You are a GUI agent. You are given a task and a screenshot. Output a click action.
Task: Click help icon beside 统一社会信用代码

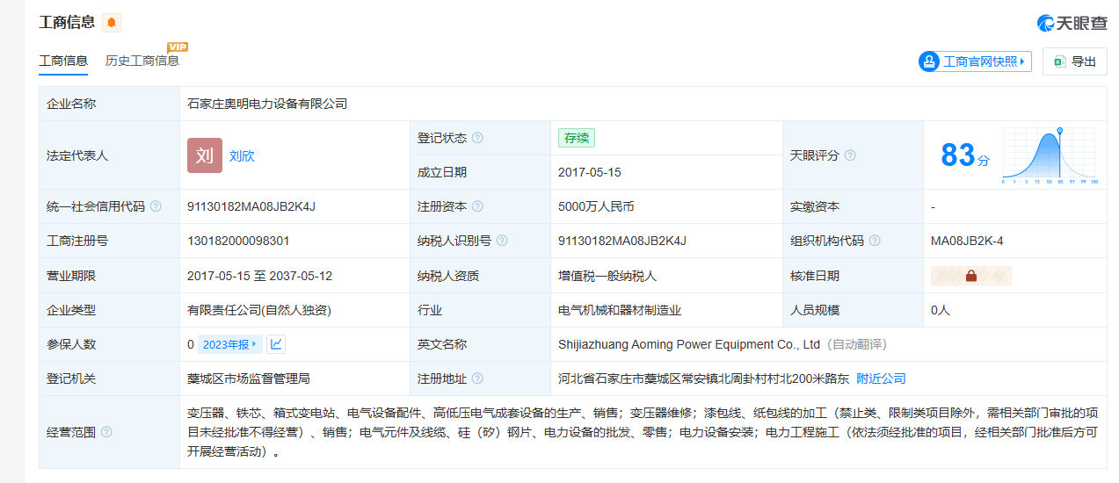(156, 206)
